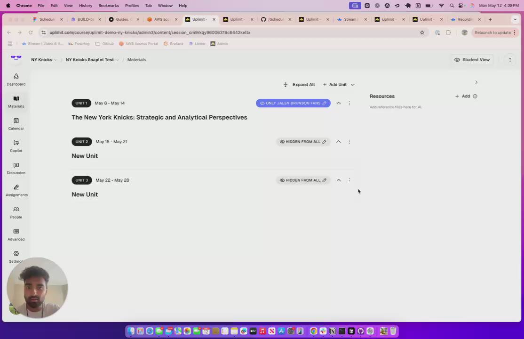The image size is (524, 339).
Task: Open the Advanced sidebar item
Action: tap(16, 234)
